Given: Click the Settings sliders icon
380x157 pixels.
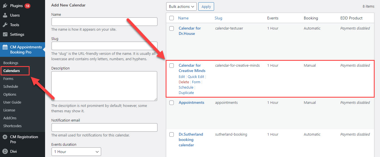Looking at the screenshot, I should pos(5,34).
